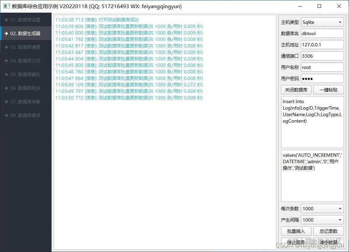Expand the 每次条数 combo box
The image size is (349, 252).
[322, 209]
